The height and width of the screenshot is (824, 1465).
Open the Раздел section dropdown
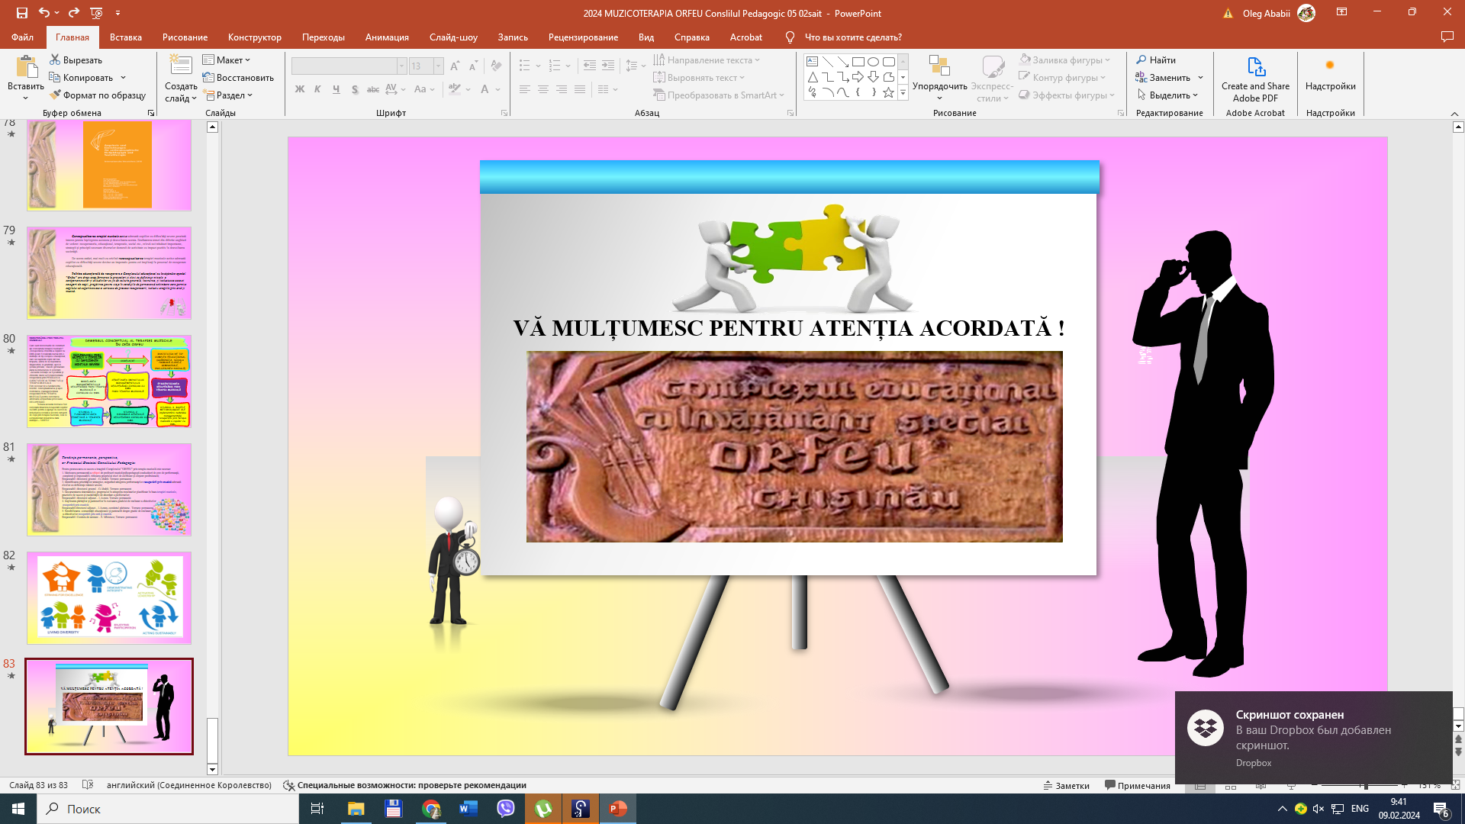click(x=227, y=95)
